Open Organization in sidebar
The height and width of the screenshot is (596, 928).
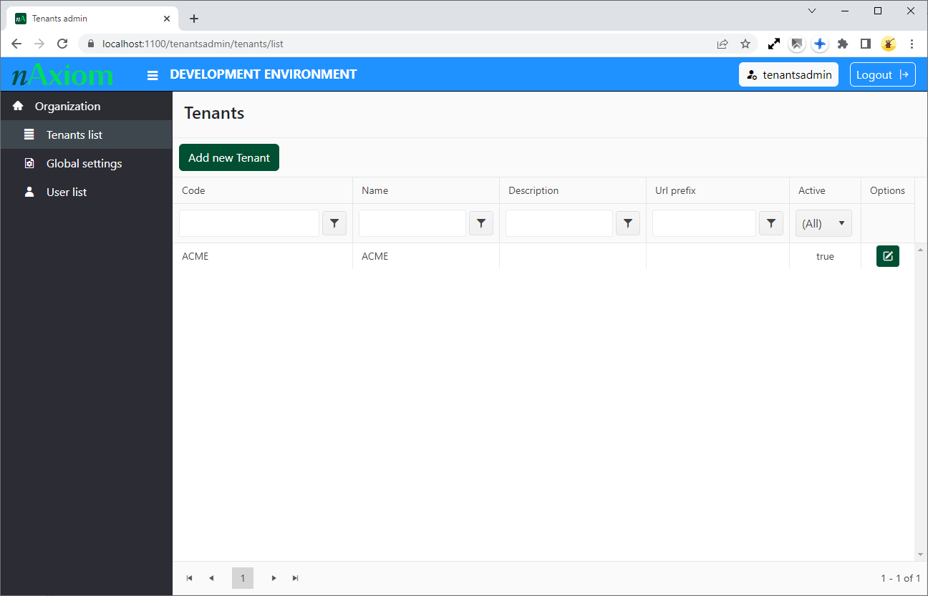(87, 106)
